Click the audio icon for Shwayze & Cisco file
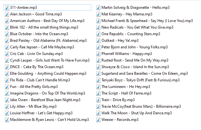Image resolution: width=201 pixels, height=130 pixels. pyautogui.click(x=98, y=67)
